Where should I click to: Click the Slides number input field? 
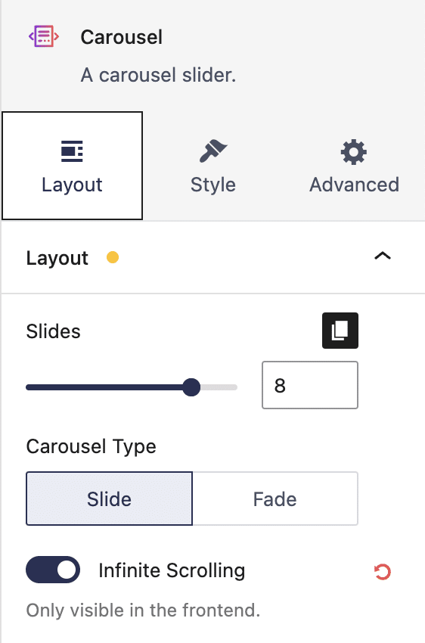click(310, 385)
